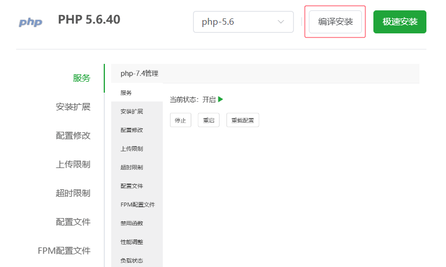Click the php-7.4管理 panel header
Viewport: 446px width, 267px height.
click(139, 74)
